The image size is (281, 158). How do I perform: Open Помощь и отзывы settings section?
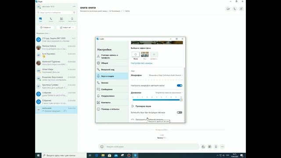[x=112, y=109]
